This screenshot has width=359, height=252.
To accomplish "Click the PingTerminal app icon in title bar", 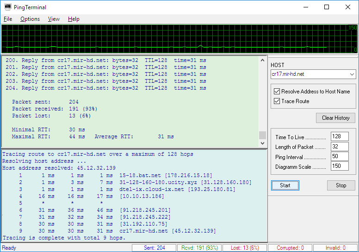I will 7,7.
